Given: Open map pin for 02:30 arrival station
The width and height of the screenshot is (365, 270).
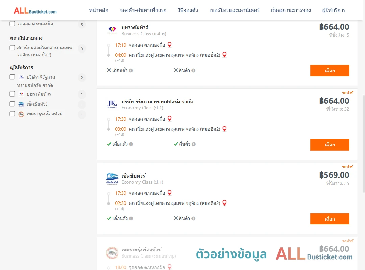Looking at the screenshot, I should (224, 203).
